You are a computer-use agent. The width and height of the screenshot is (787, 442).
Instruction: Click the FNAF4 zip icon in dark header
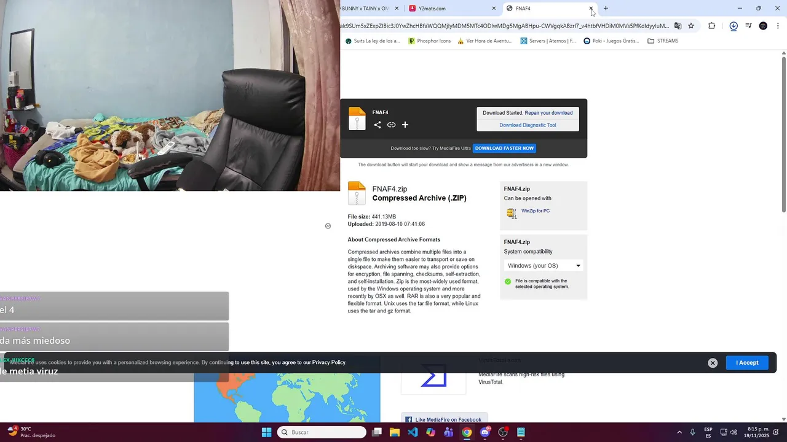pyautogui.click(x=357, y=119)
